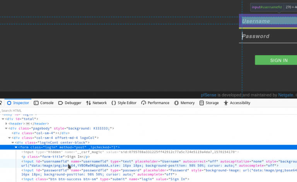This screenshot has height=182, width=297.
Task: Click the Accessibility figure icon
Action: [x=226, y=103]
